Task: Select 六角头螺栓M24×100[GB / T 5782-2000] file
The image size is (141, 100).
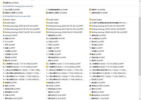Action: pyautogui.click(x=23, y=80)
